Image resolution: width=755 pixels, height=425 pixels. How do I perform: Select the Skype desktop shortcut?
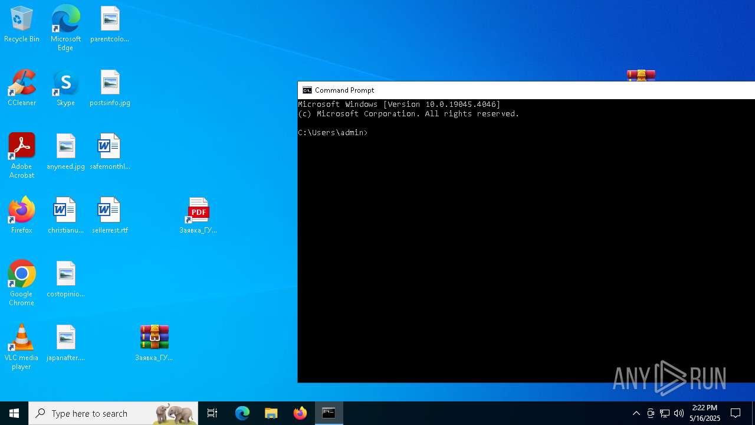(x=65, y=88)
